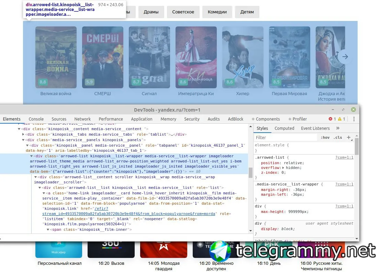The image size is (382, 272).
Task: Click the position: relative value
Action: (293, 163)
